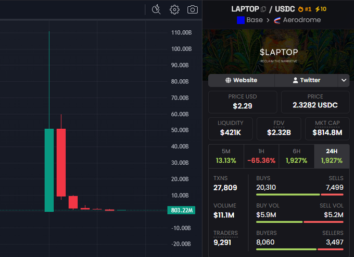Open the quick replay lightning icon
This screenshot has height=257, width=354.
tap(156, 9)
